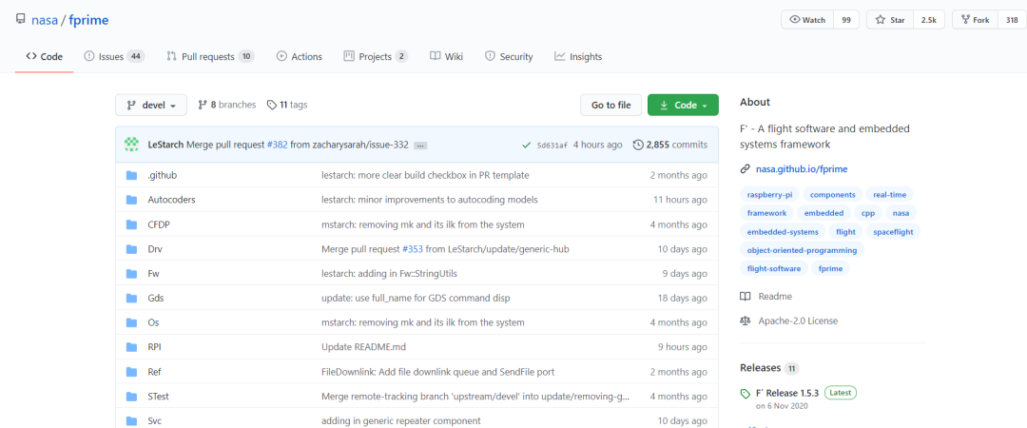Select the real-time topic tag
The width and height of the screenshot is (1027, 428).
(889, 195)
